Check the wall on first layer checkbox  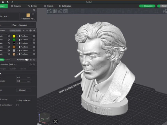(17, 105)
